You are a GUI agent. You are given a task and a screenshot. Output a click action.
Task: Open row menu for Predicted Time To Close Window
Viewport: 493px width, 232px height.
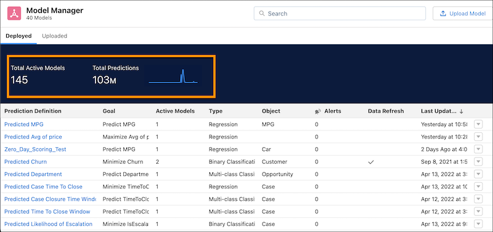click(x=478, y=212)
